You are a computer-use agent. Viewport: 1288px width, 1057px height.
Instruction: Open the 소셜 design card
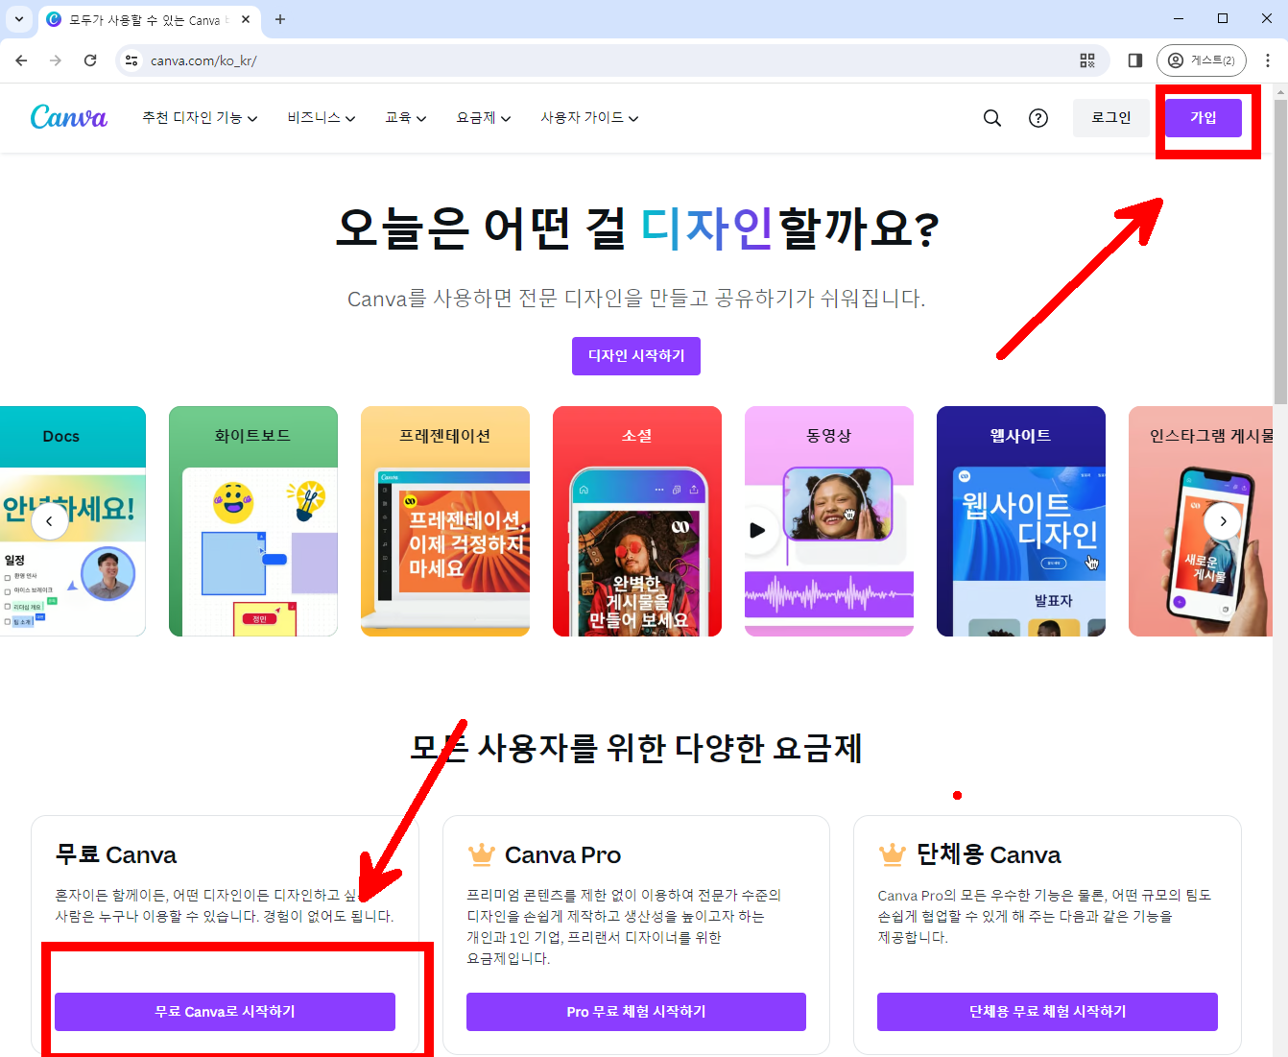(x=637, y=521)
